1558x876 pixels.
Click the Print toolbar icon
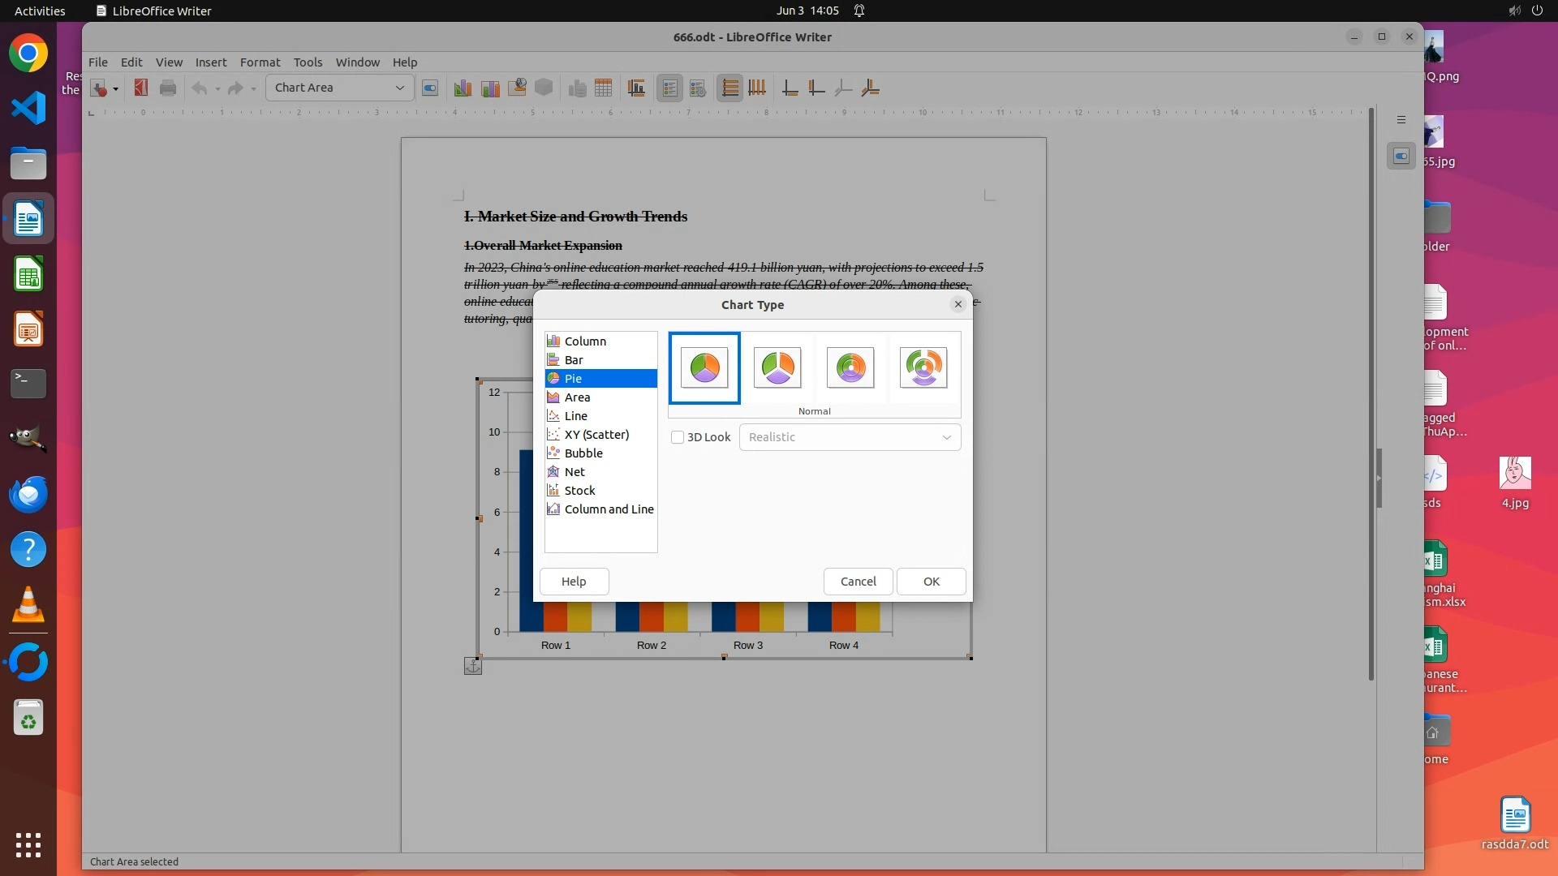click(x=168, y=88)
